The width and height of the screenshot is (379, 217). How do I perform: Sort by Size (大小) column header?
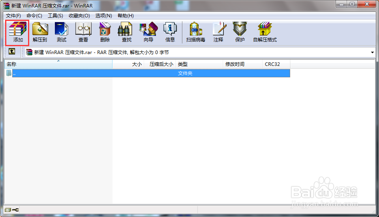[128, 64]
